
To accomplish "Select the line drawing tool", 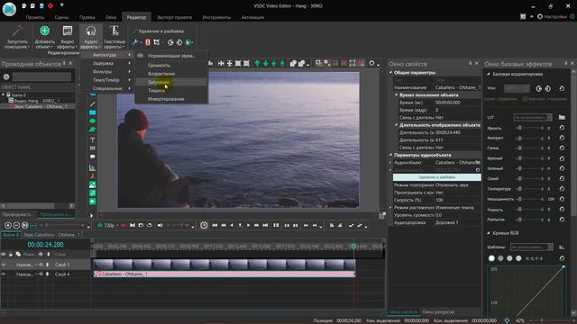I will coord(92,104).
